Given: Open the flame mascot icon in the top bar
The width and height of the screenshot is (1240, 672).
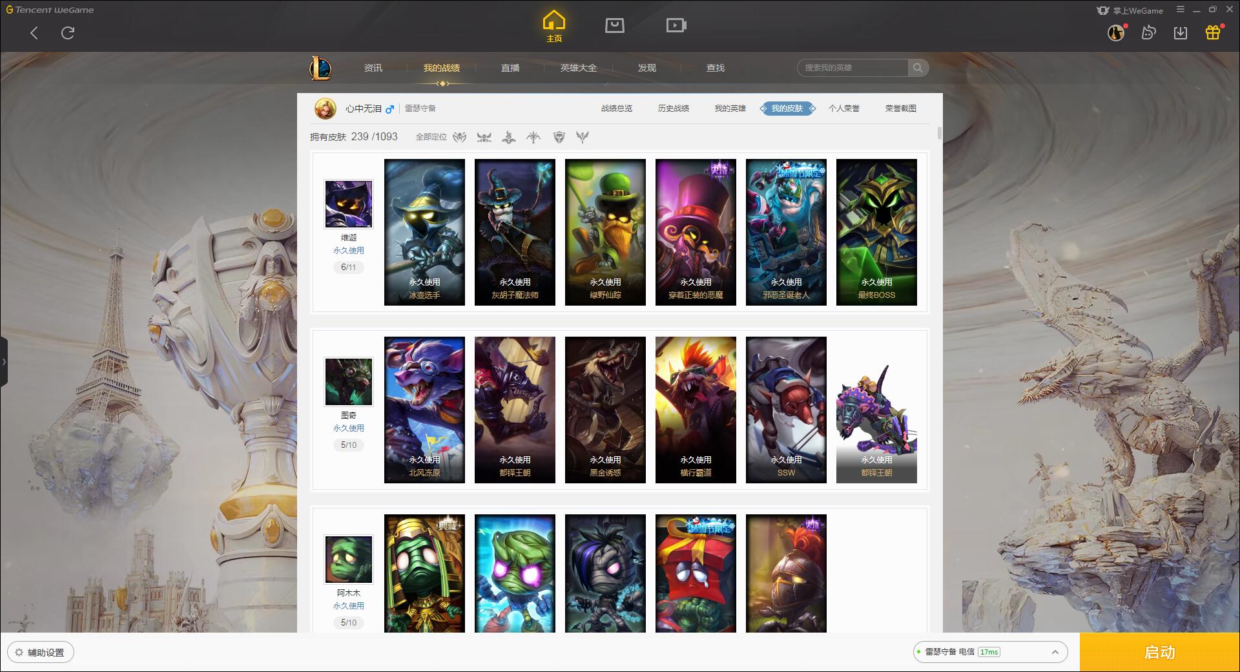Looking at the screenshot, I should click(x=1148, y=32).
